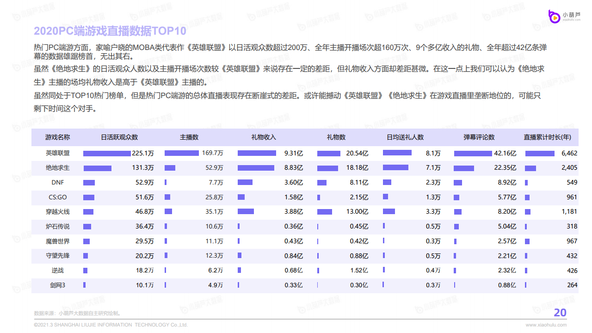Click the 穿越火线 row name
Image resolution: width=592 pixels, height=333 pixels.
click(57, 212)
